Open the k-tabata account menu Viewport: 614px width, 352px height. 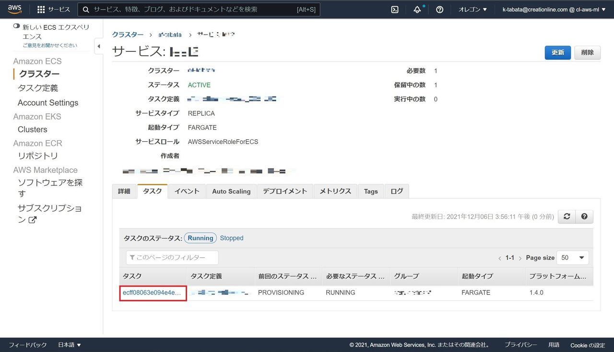coord(554,10)
